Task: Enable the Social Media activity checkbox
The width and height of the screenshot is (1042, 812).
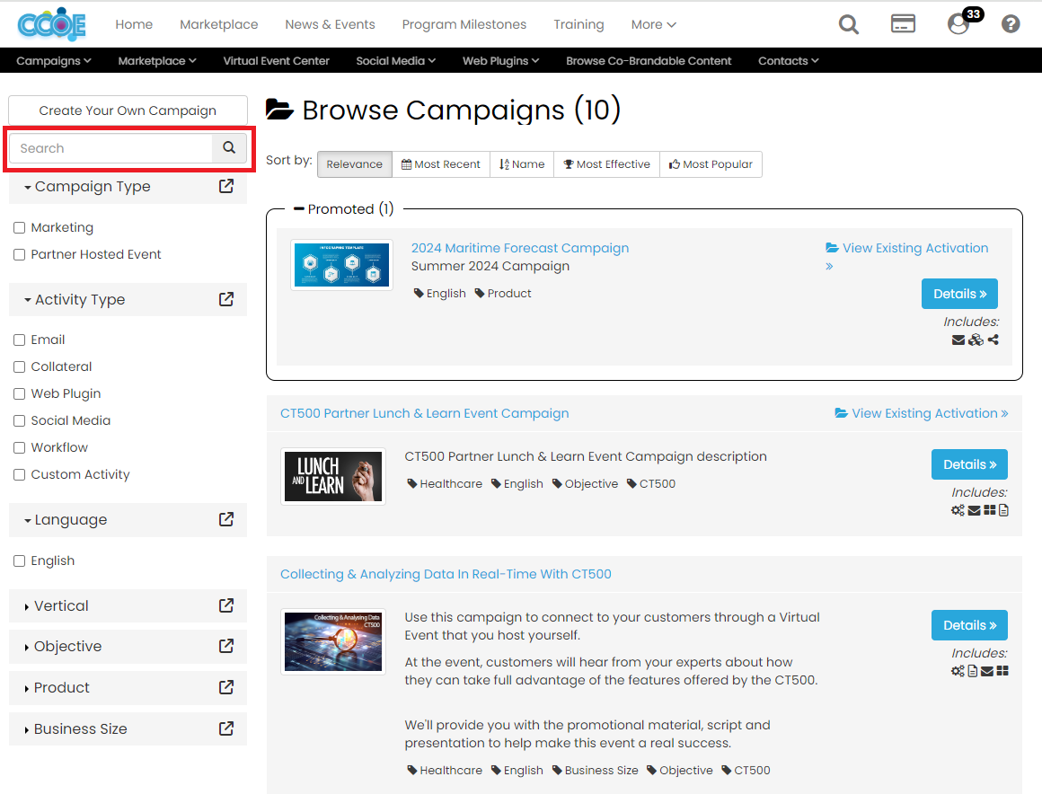Action: coord(20,420)
